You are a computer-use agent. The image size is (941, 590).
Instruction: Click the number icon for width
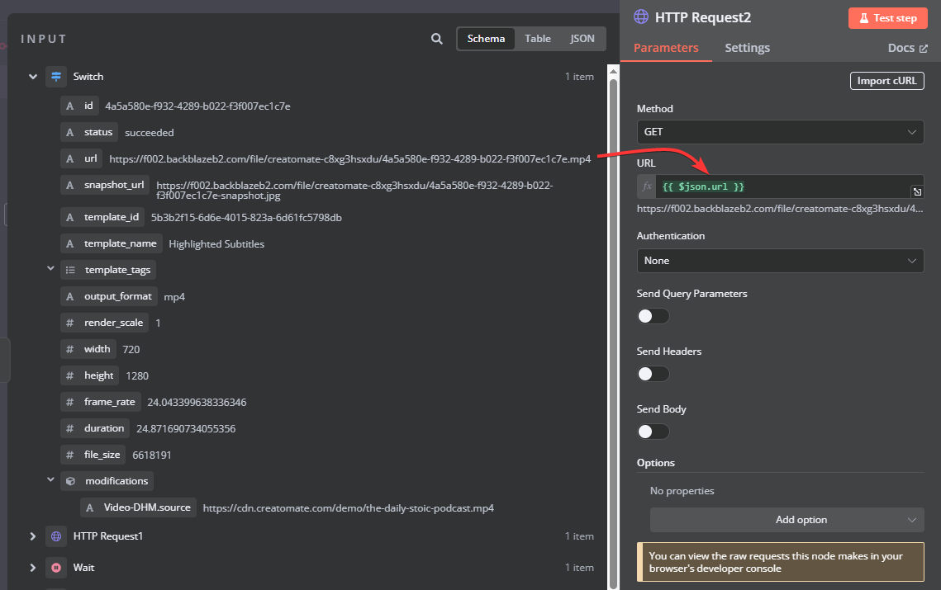[x=70, y=349]
